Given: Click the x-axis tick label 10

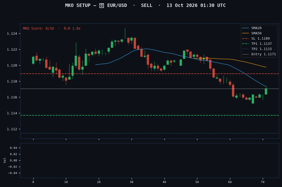Looking at the screenshot, I should pyautogui.click(x=66, y=182).
